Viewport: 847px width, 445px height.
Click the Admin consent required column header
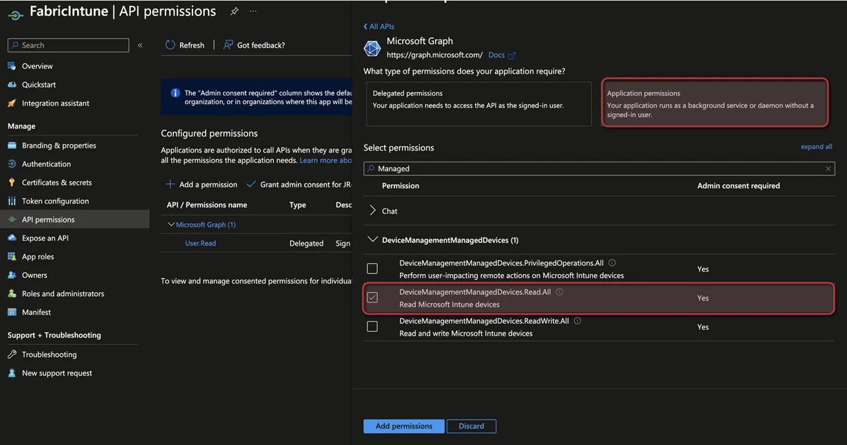(738, 186)
